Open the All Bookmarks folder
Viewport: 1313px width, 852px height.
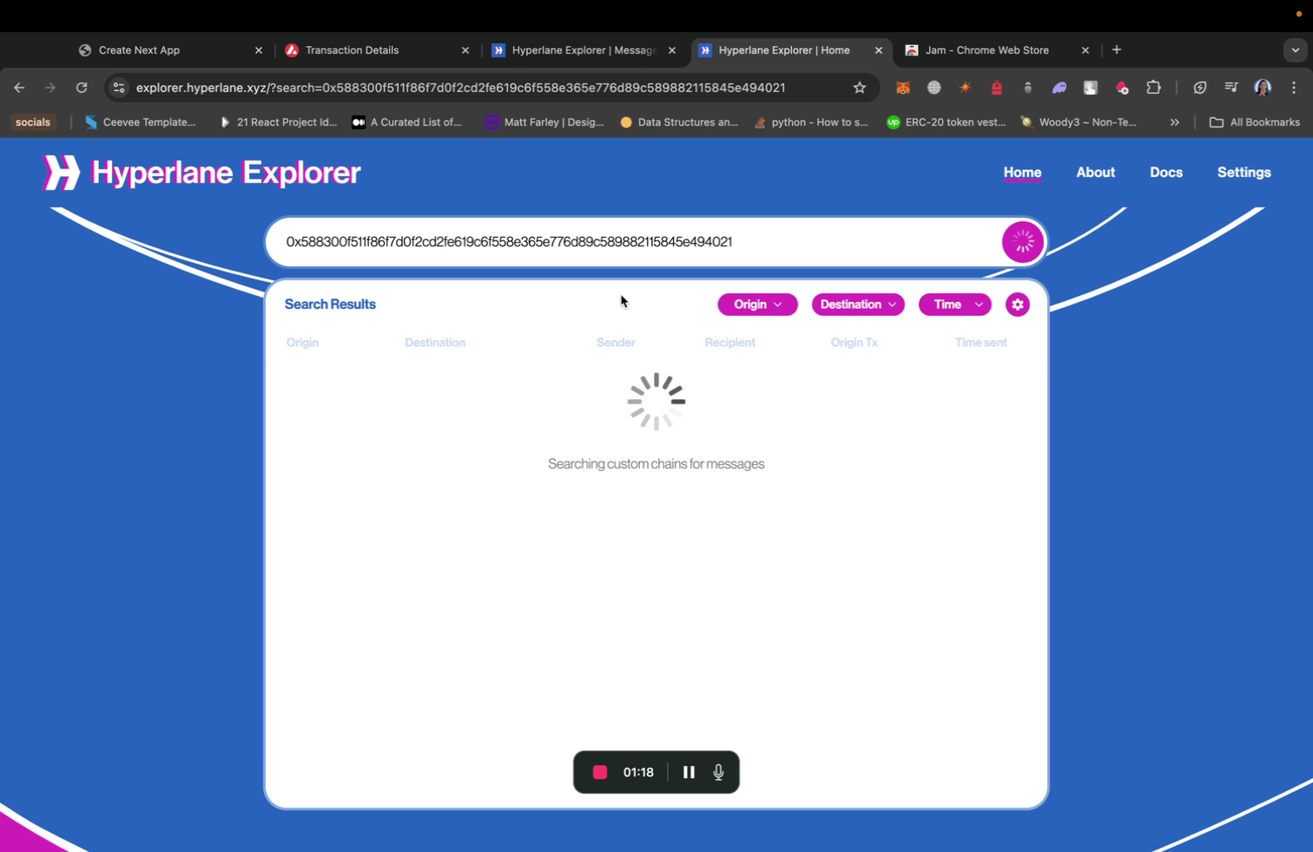(x=1254, y=122)
